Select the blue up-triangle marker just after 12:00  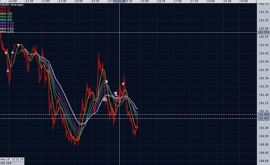pyautogui.click(x=13, y=52)
